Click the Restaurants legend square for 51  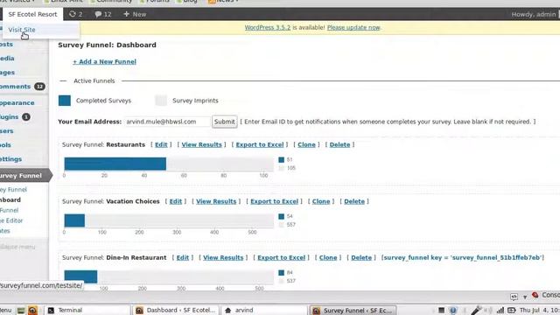(282, 159)
